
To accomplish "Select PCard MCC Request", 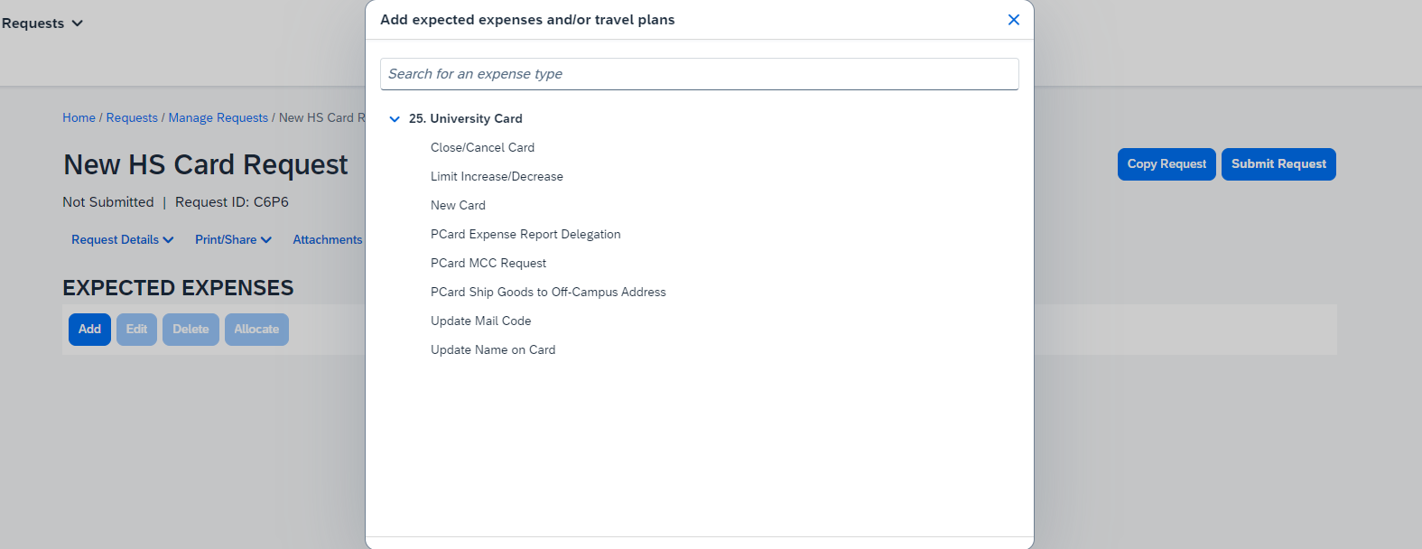I will pyautogui.click(x=488, y=264).
